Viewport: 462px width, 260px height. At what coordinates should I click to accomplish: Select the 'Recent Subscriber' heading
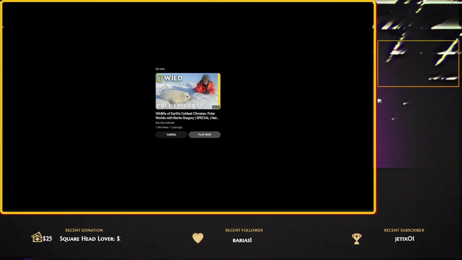(x=404, y=230)
